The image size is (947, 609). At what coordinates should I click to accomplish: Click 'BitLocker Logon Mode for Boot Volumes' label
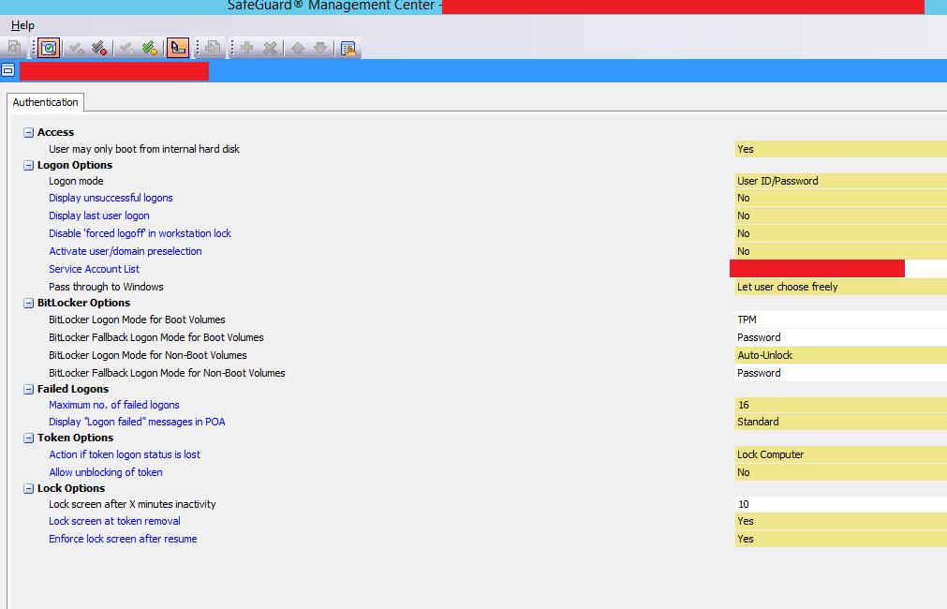(x=137, y=319)
